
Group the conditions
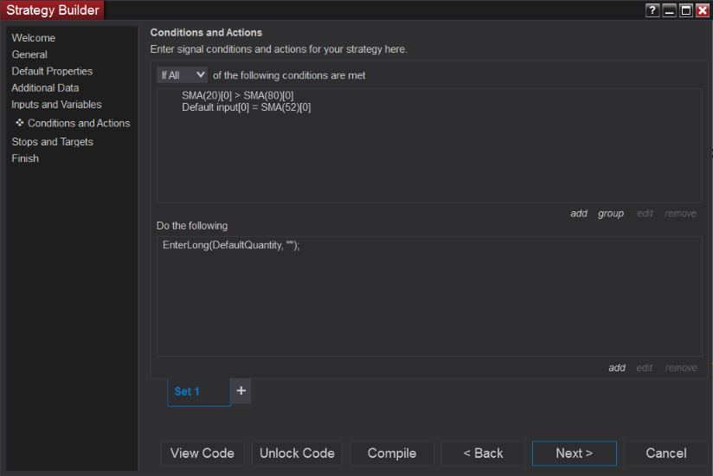click(x=611, y=214)
